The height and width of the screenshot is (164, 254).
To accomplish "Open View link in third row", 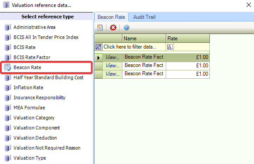I will coord(112,74).
